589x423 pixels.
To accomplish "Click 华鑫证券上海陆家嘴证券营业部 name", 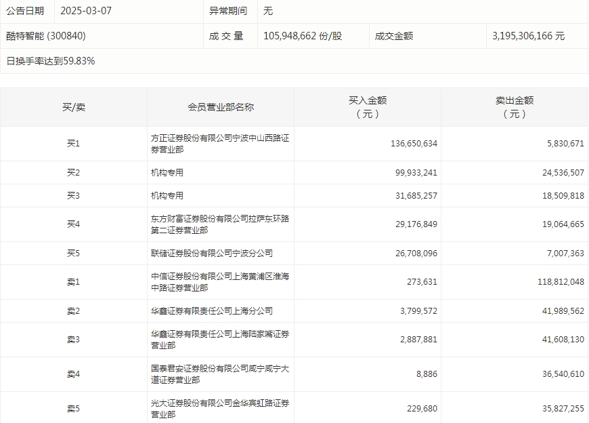I will pos(220,340).
